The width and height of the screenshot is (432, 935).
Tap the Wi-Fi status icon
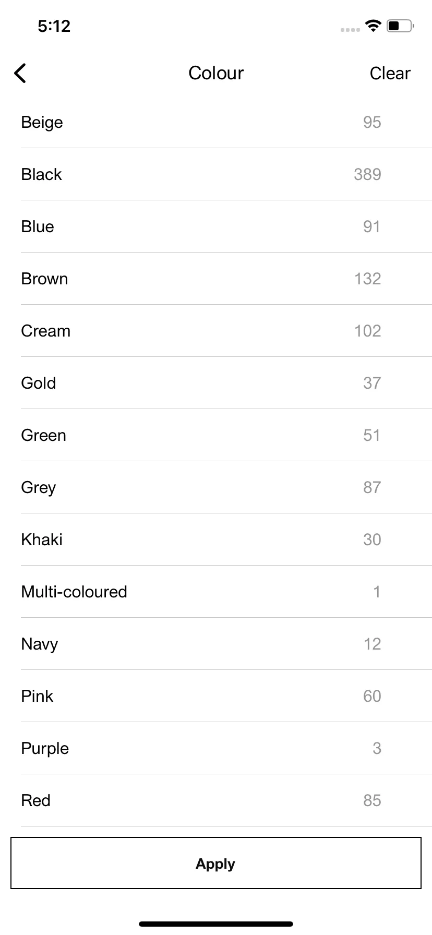[373, 26]
